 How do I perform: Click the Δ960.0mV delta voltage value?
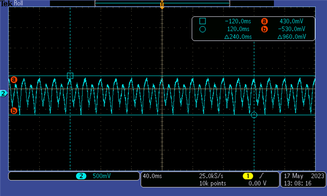click(x=292, y=37)
